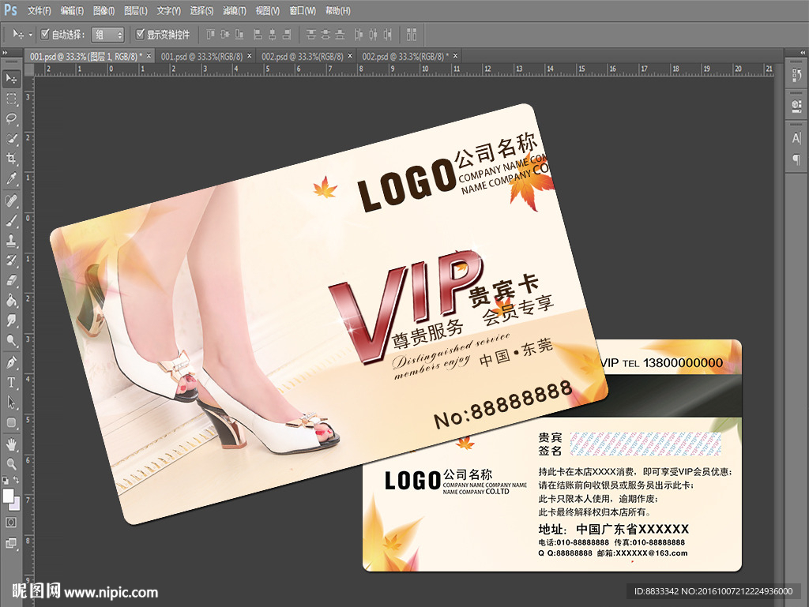The width and height of the screenshot is (809, 607).
Task: Switch to the second 001.psd @ 33.3%(RGB/8) tab
Action: point(201,56)
